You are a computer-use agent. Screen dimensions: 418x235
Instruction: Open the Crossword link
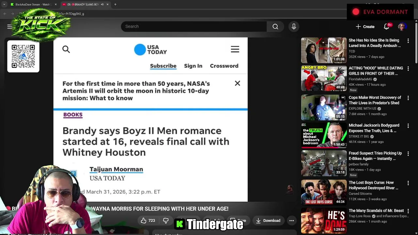click(224, 66)
